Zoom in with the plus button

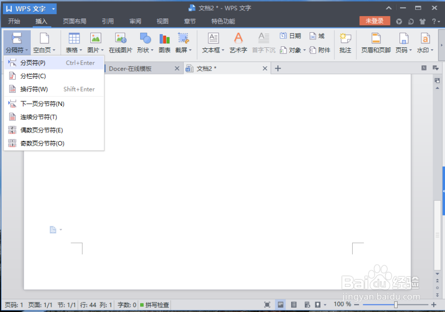(434, 305)
